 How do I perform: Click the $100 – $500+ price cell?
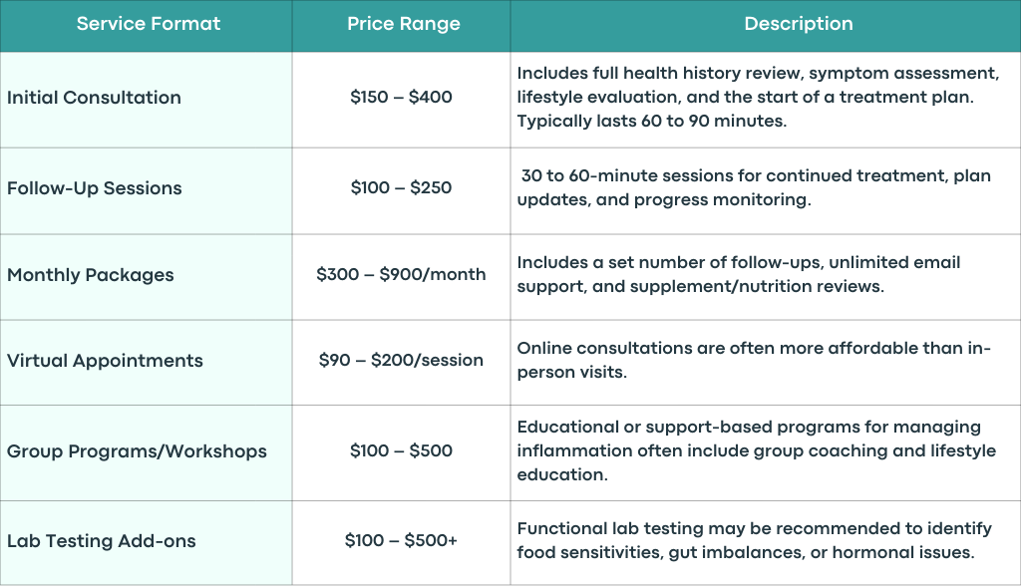[x=401, y=540]
